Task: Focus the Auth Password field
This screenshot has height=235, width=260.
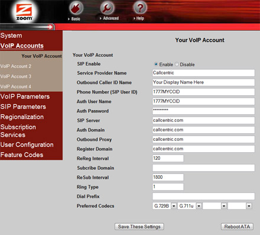Action: tap(203, 111)
